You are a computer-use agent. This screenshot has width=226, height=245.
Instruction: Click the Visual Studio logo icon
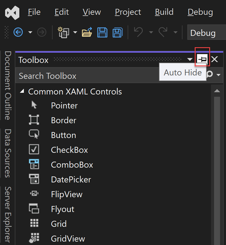click(x=12, y=13)
